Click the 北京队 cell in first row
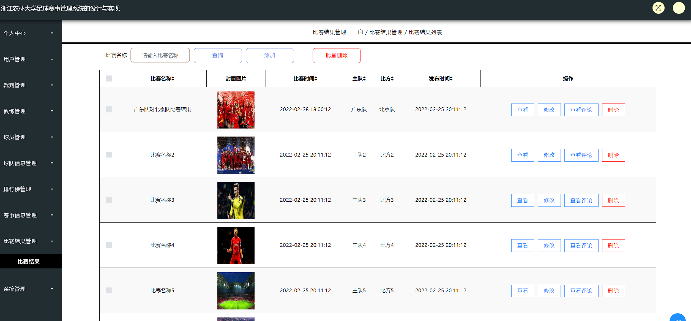 coord(387,109)
